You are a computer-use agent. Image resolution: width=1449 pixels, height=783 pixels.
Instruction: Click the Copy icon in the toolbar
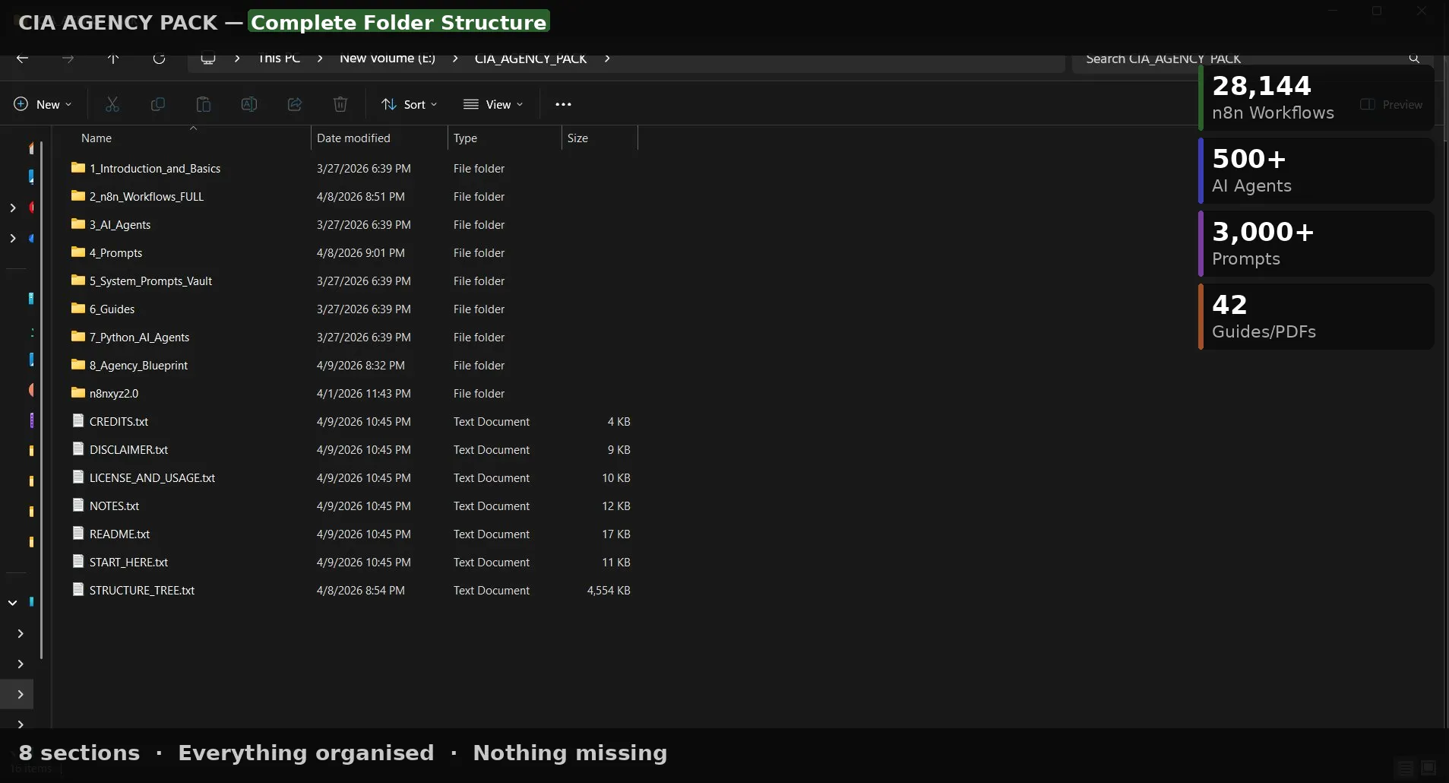pyautogui.click(x=158, y=104)
